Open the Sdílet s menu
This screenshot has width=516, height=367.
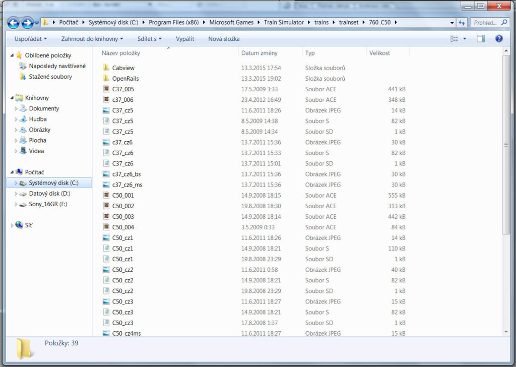(150, 39)
